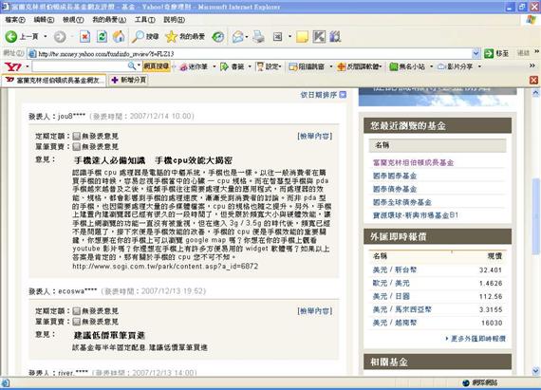541x390 pixels.
Task: Open the 新增分頁 tab
Action: (129, 80)
